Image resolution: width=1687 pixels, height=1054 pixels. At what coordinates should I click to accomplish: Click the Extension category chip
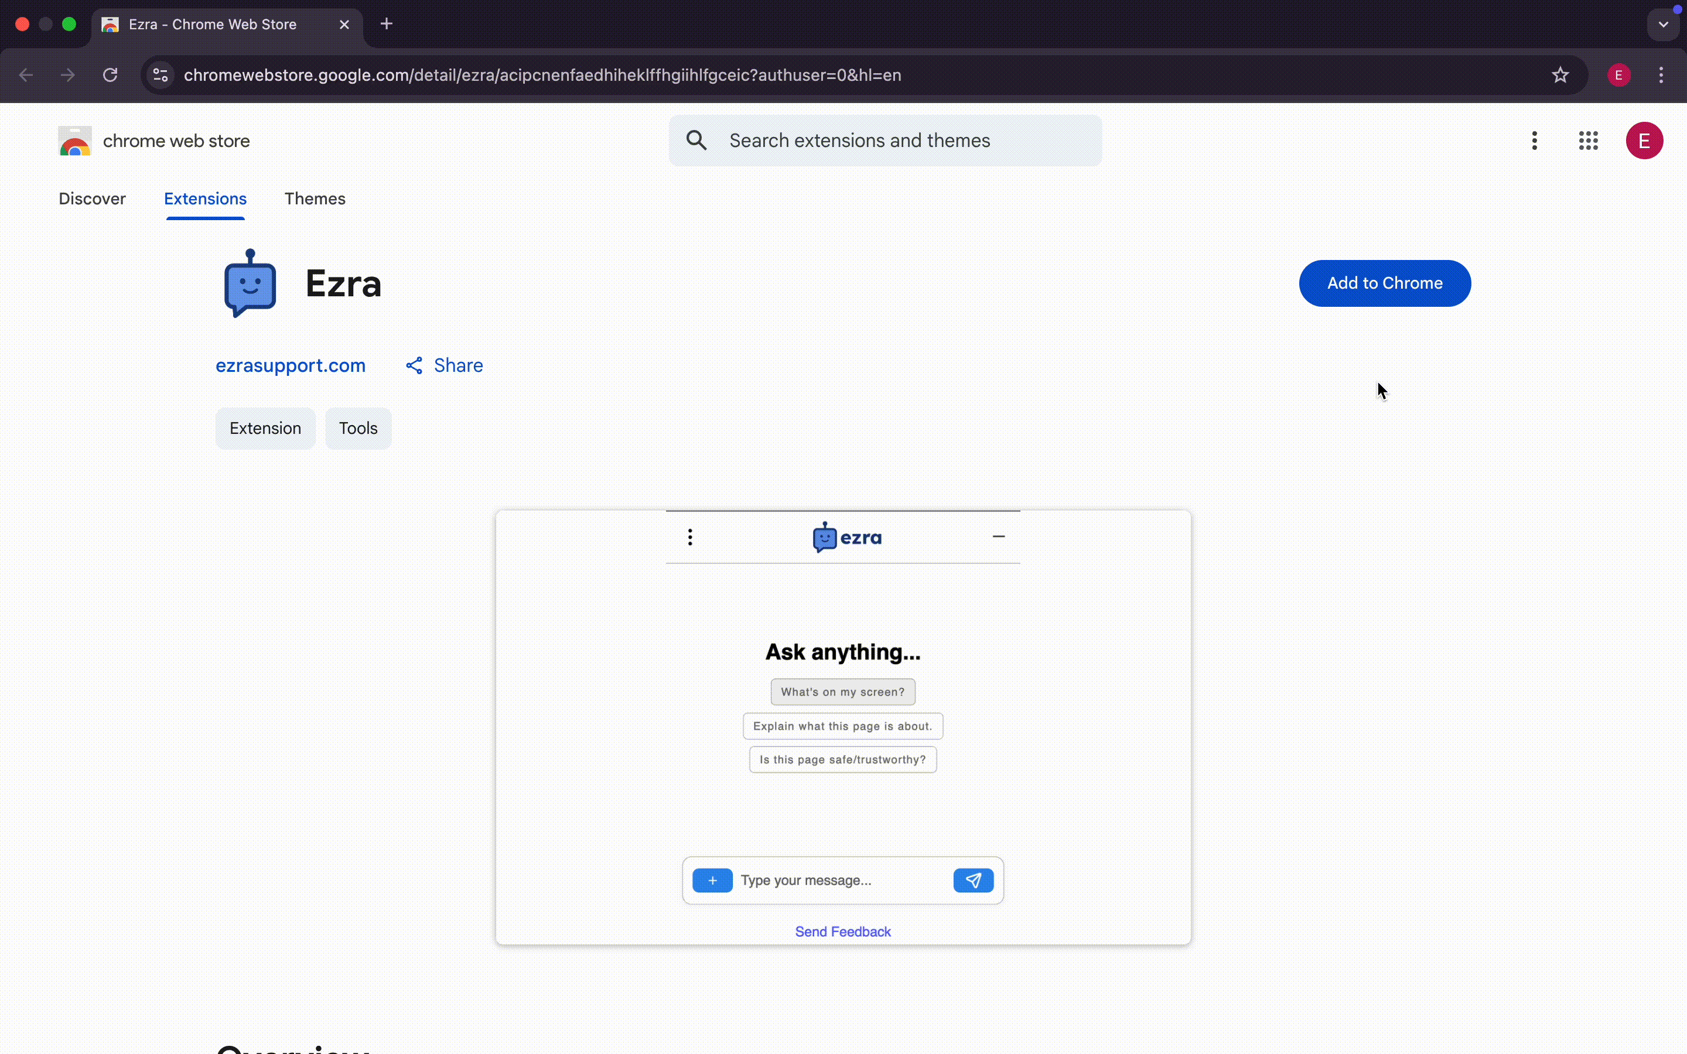265,429
